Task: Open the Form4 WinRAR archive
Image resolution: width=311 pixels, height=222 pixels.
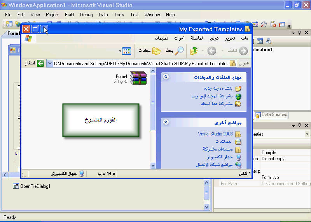Action: 138,78
